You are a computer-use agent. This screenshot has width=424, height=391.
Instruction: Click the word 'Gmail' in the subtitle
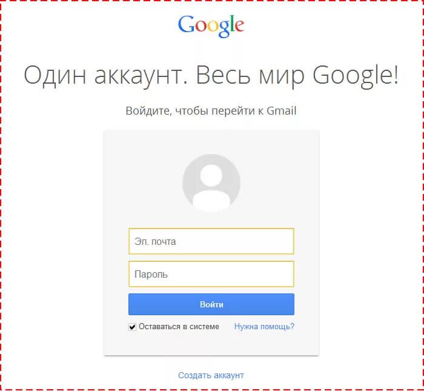282,111
